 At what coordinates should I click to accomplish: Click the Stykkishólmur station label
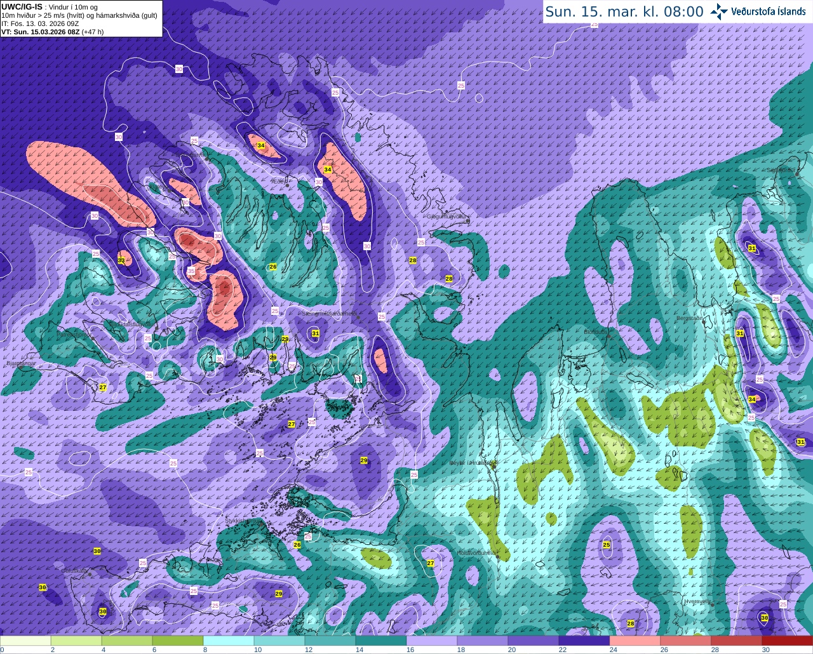(x=243, y=521)
